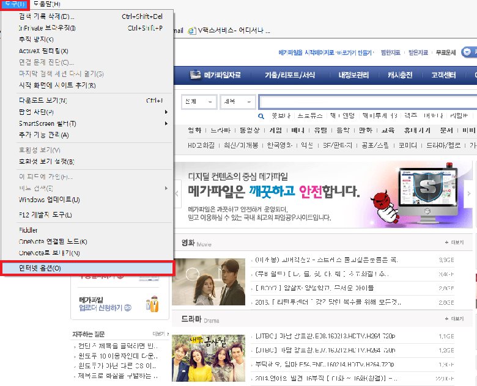Open 내정보관리 nav tab
The height and width of the screenshot is (386, 477).
(x=353, y=75)
